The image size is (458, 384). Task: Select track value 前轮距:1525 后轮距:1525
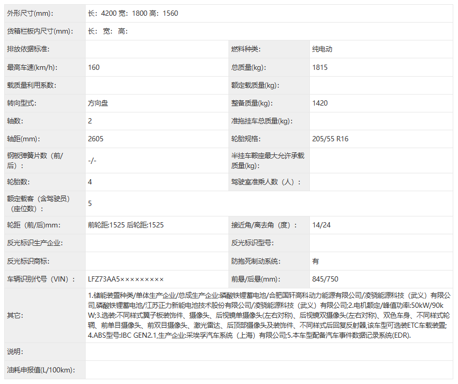[126, 225]
